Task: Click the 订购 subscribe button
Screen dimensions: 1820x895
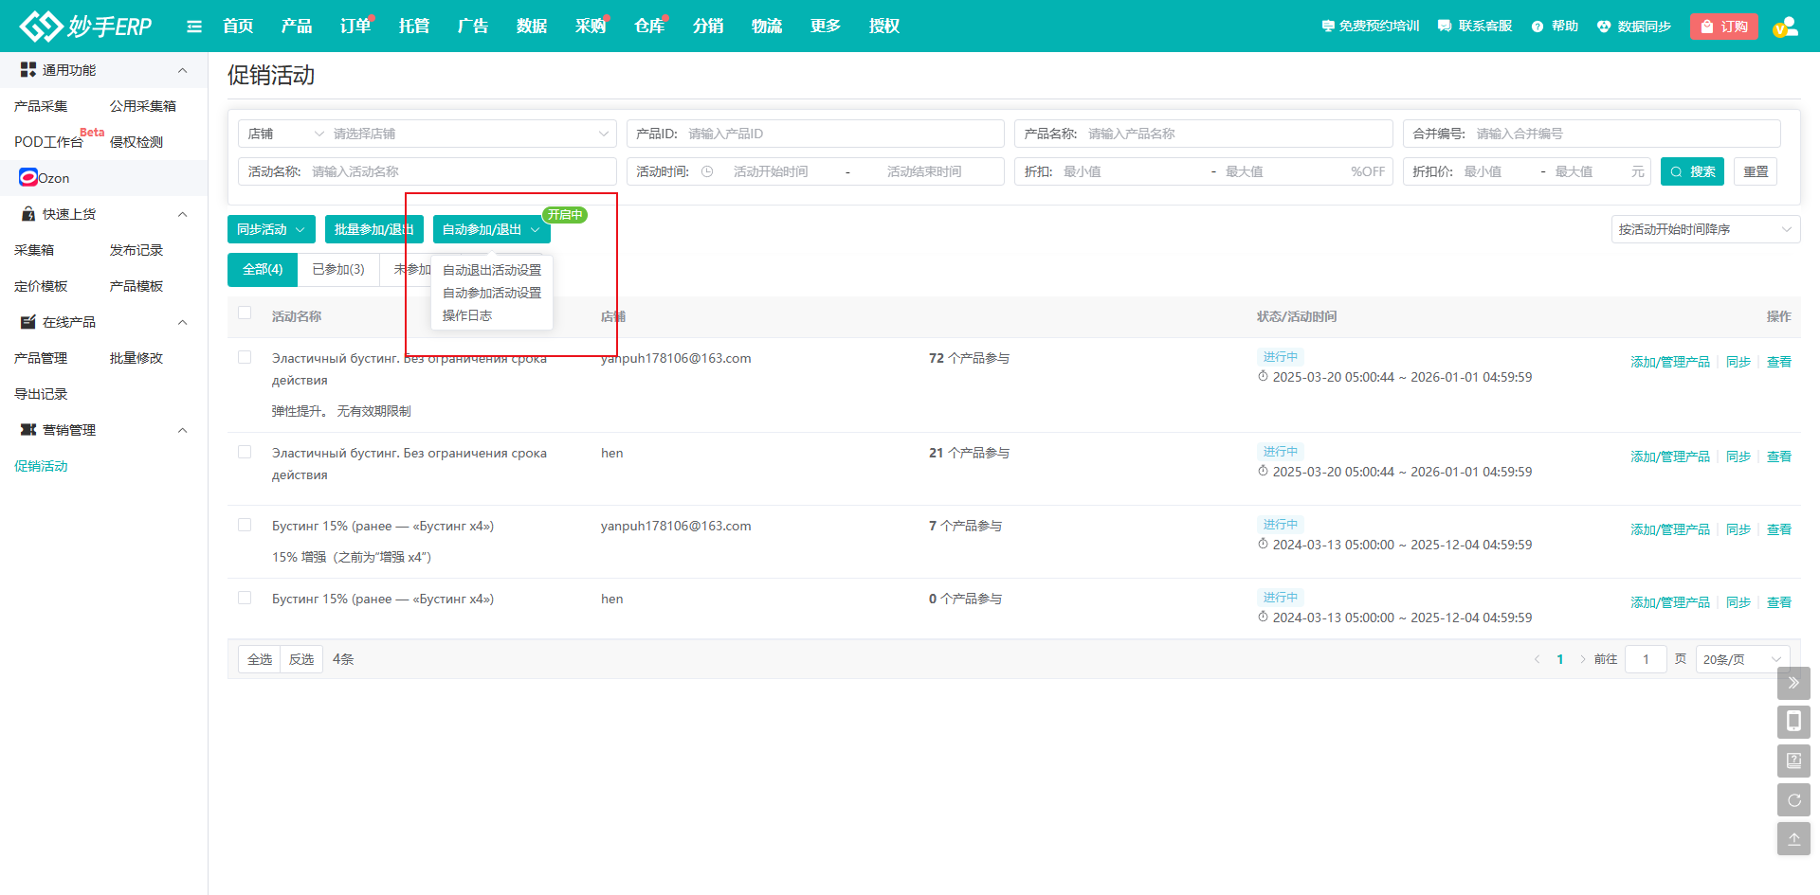Action: 1723,27
